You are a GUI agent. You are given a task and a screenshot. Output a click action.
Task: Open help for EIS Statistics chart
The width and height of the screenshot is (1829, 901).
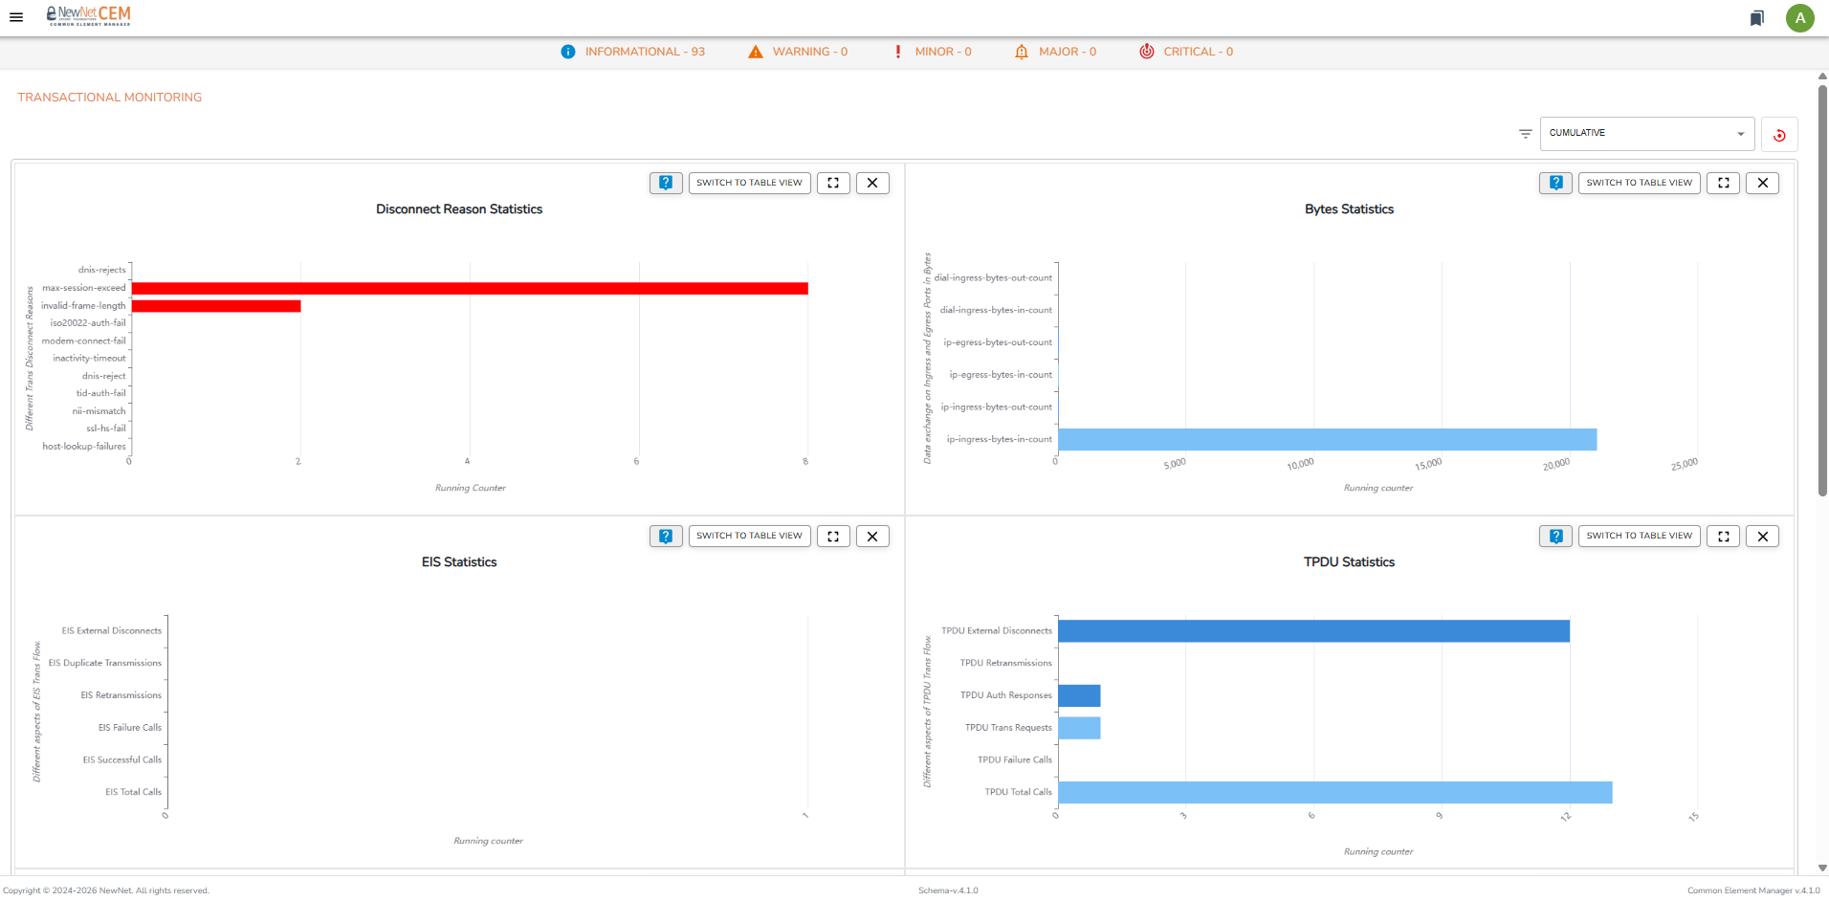pos(666,536)
